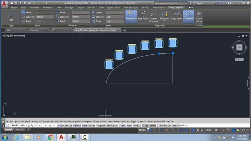Open File Explorer folder from taskbar
The image size is (251, 141).
(28, 137)
